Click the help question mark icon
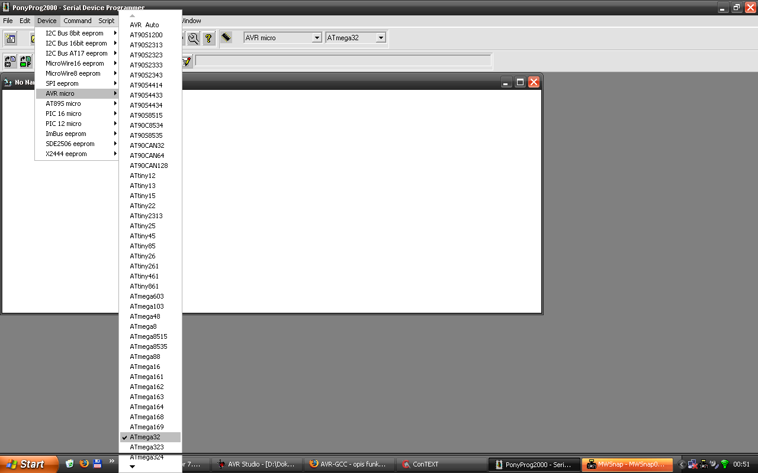This screenshot has height=473, width=758. (208, 39)
